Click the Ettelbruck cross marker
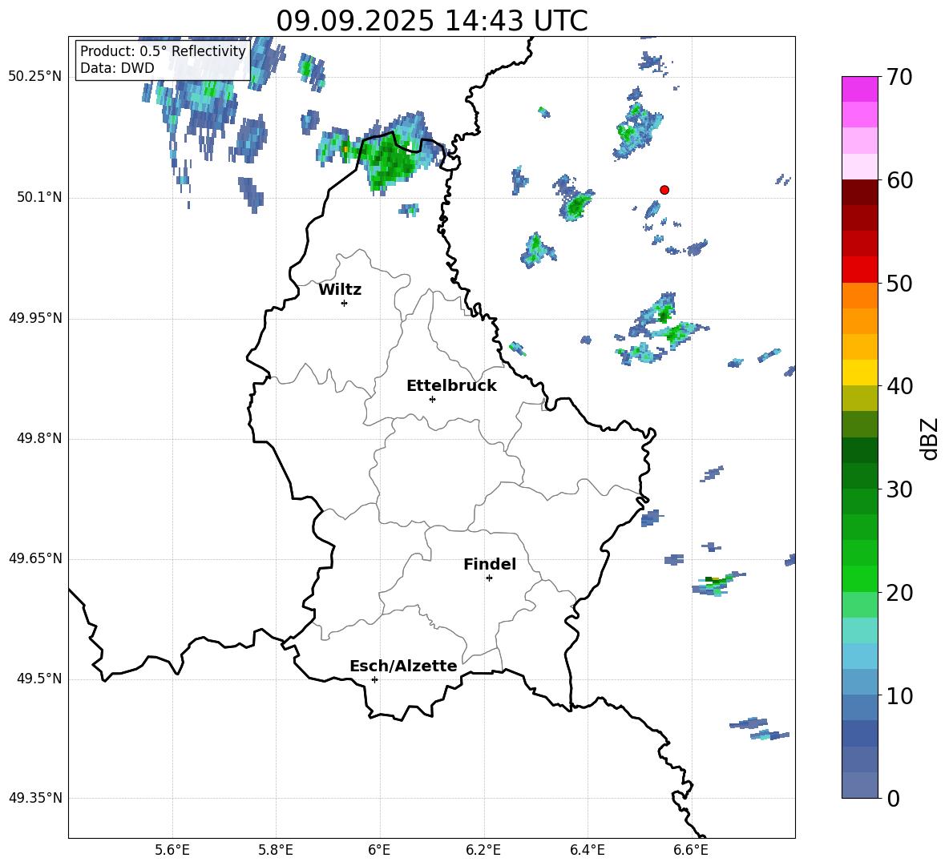 point(432,399)
